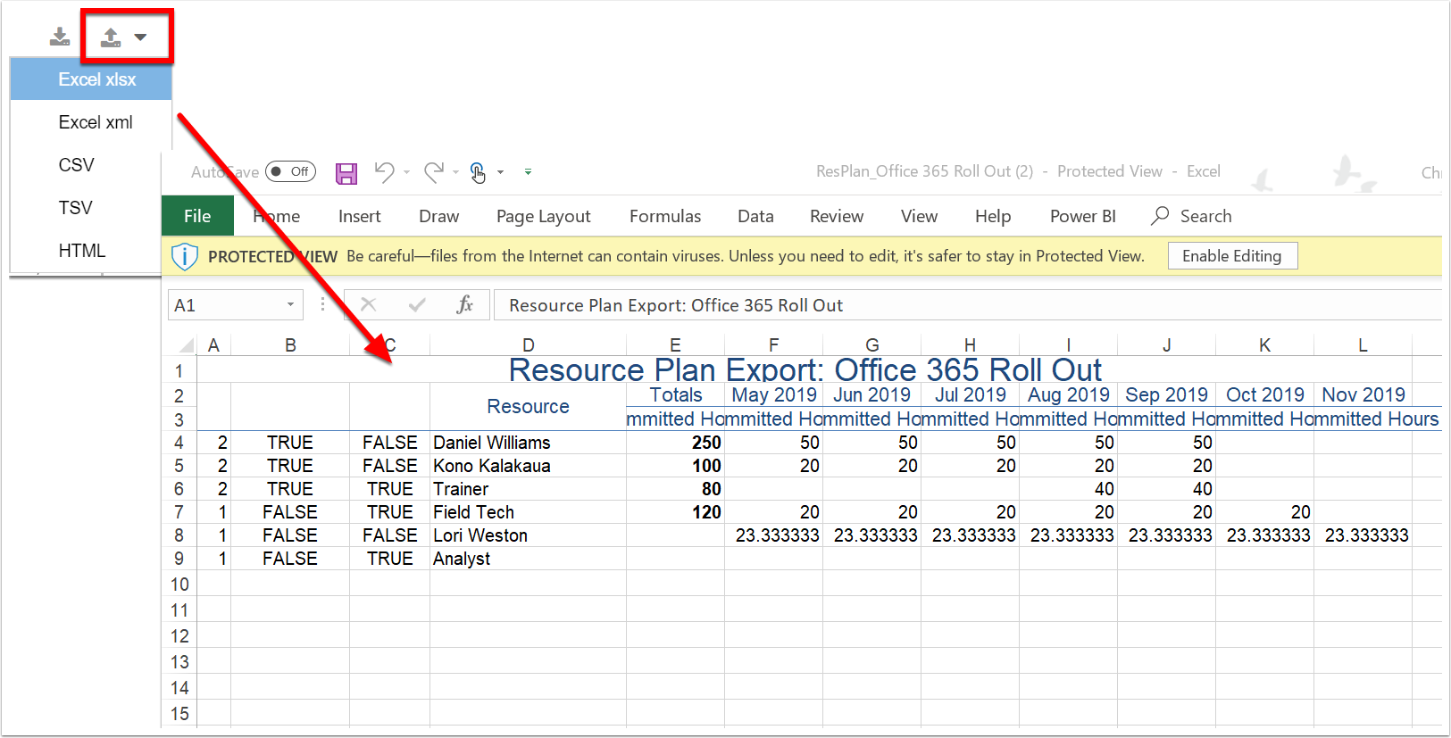Click the Select All corner triangle
The image size is (1451, 738).
pyautogui.click(x=187, y=345)
